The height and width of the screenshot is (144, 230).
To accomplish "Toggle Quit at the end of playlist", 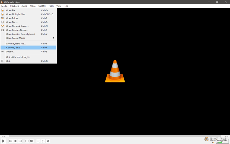I will click(28, 57).
